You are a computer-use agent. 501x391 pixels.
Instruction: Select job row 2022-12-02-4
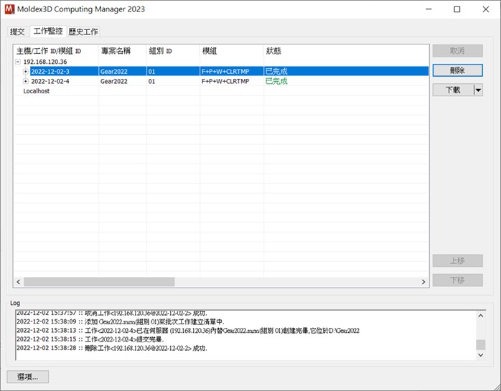coord(221,81)
